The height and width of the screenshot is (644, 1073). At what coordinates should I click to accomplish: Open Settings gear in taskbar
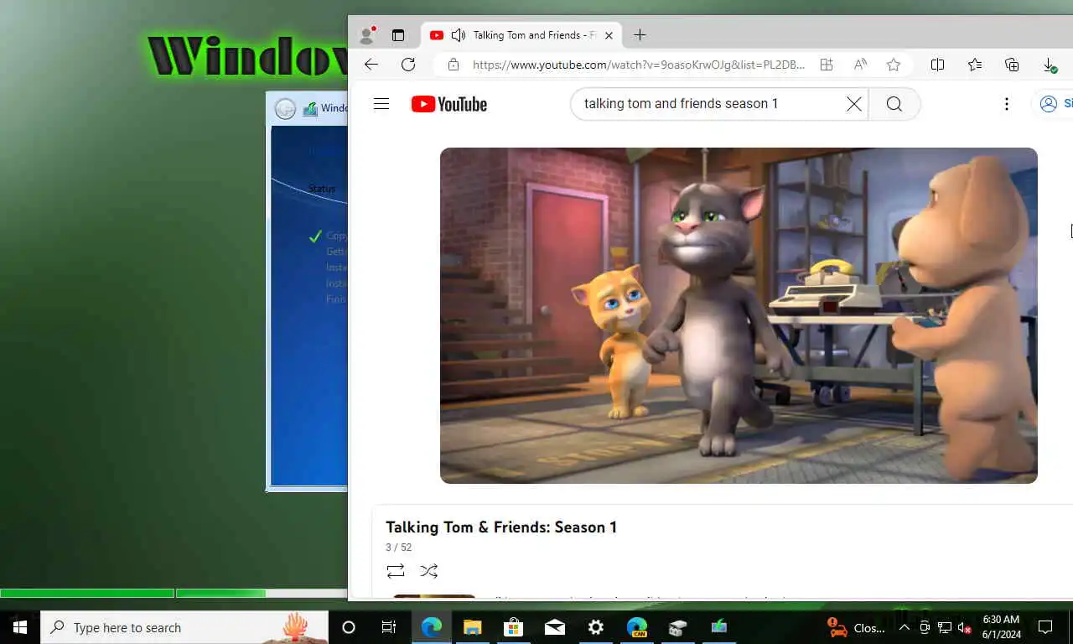click(x=595, y=627)
